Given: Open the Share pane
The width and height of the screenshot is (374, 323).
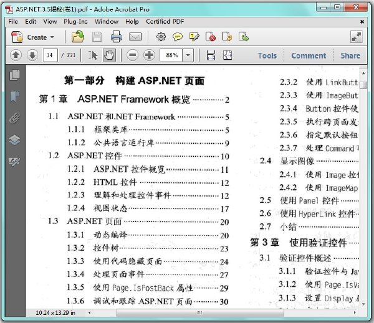Looking at the screenshot, I should click(350, 55).
